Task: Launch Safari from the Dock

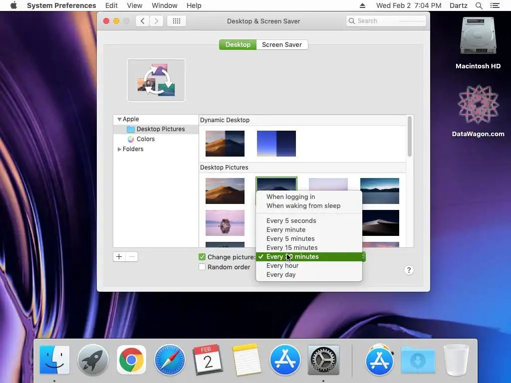Action: pyautogui.click(x=170, y=360)
